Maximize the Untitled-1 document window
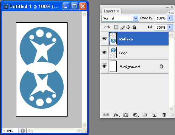 (74, 6)
